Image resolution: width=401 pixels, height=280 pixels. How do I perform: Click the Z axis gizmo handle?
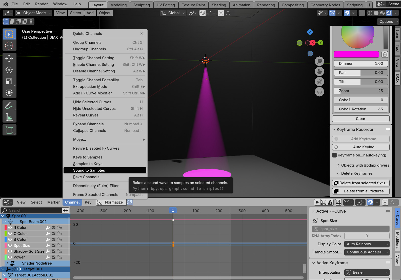[310, 32]
